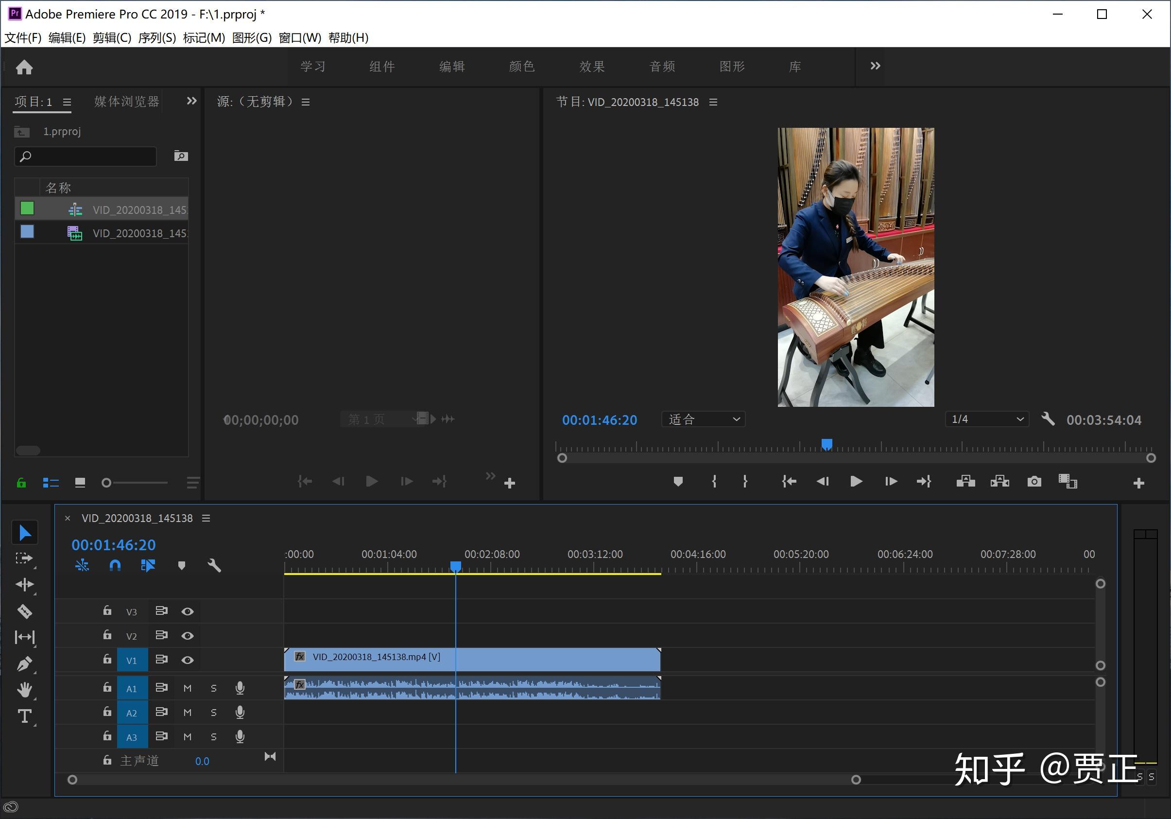The image size is (1171, 819).
Task: Select the Ripple Edit tool
Action: pyautogui.click(x=24, y=584)
